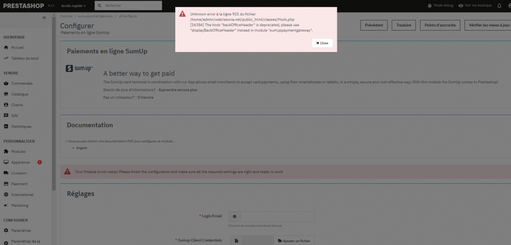
Task: Click the sumuppaymentgateway breadcrumb
Action: click(95, 16)
